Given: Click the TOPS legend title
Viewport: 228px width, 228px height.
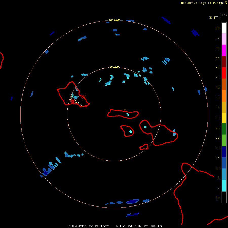Looking at the screenshot, I should (223, 15).
